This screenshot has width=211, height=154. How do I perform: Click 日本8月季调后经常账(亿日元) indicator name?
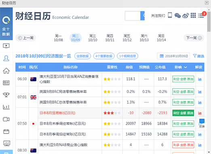63,134
